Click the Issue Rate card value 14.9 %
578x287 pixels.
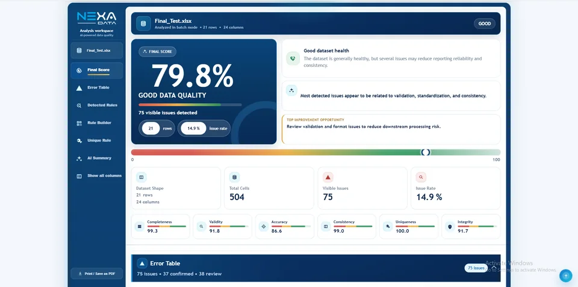[429, 197]
